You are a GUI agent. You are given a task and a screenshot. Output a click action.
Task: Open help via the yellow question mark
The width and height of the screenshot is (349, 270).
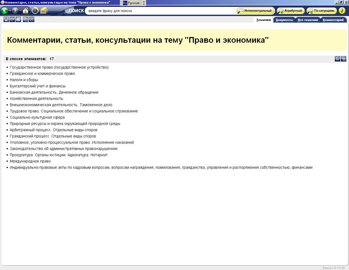(342, 10)
